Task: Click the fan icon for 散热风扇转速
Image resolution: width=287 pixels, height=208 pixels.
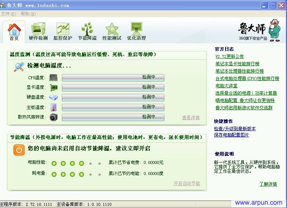Action: point(53,117)
